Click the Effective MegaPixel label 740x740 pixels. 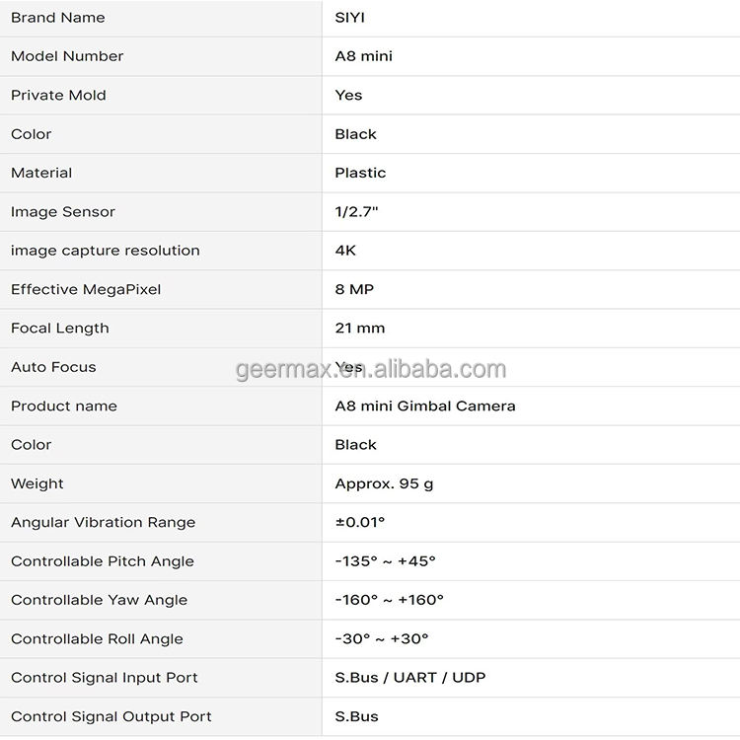pyautogui.click(x=86, y=289)
